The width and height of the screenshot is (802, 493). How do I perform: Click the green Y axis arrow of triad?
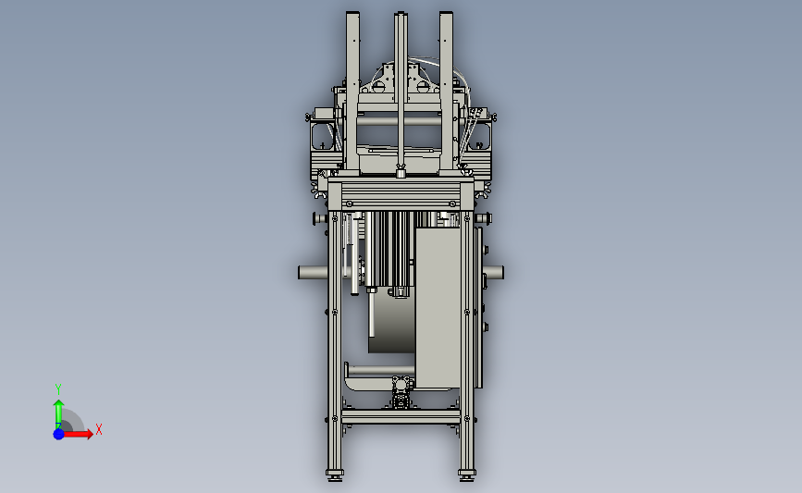(58, 414)
